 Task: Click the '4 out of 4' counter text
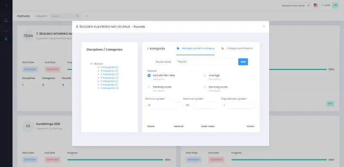click(41, 16)
